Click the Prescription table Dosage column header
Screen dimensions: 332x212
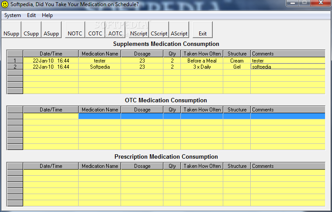tap(142, 166)
